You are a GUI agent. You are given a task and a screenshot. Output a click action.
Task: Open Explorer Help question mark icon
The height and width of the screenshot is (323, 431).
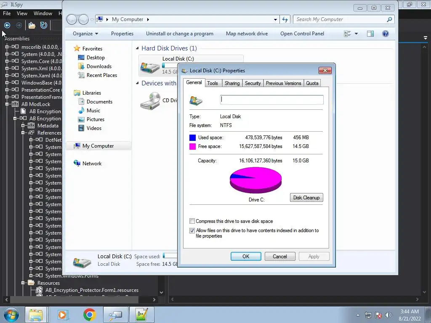[386, 34]
